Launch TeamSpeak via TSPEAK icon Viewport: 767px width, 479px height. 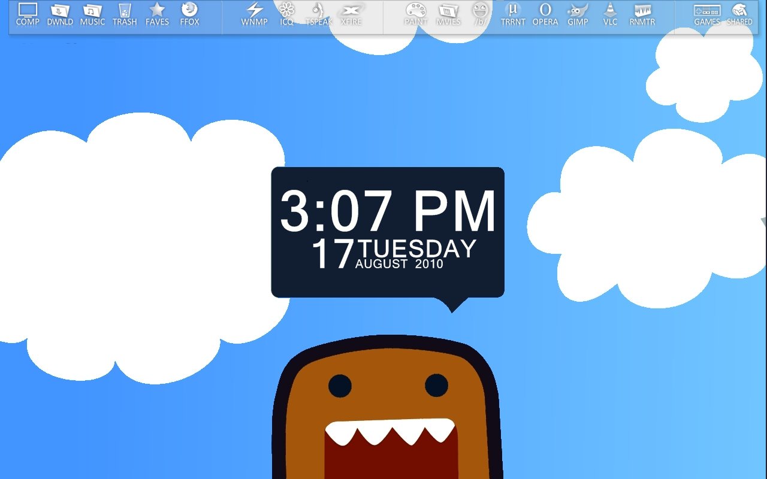pos(319,14)
